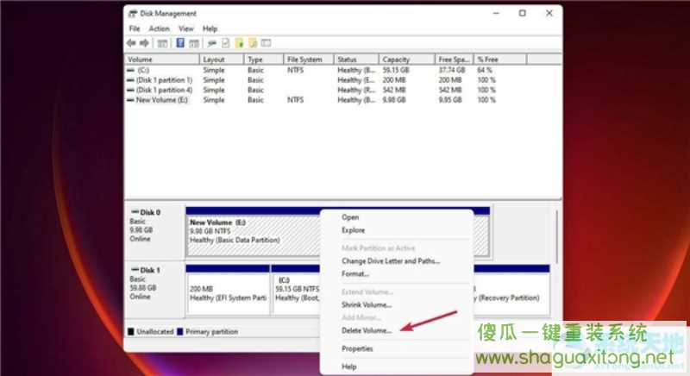Click the 9.98 GB capacity cell in the volume list
690x376 pixels.
point(394,100)
